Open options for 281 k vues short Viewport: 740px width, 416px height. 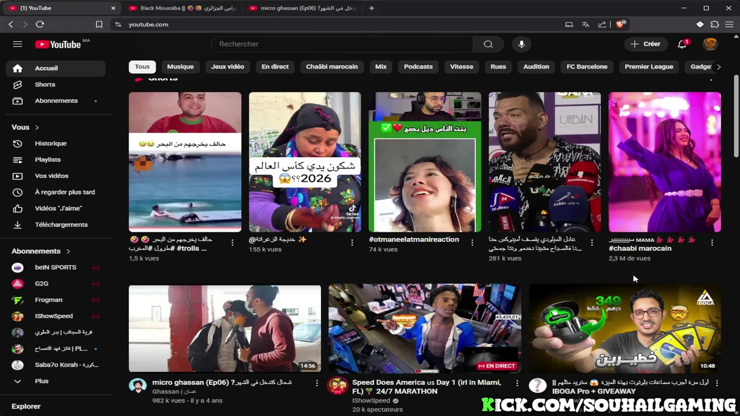[591, 243]
